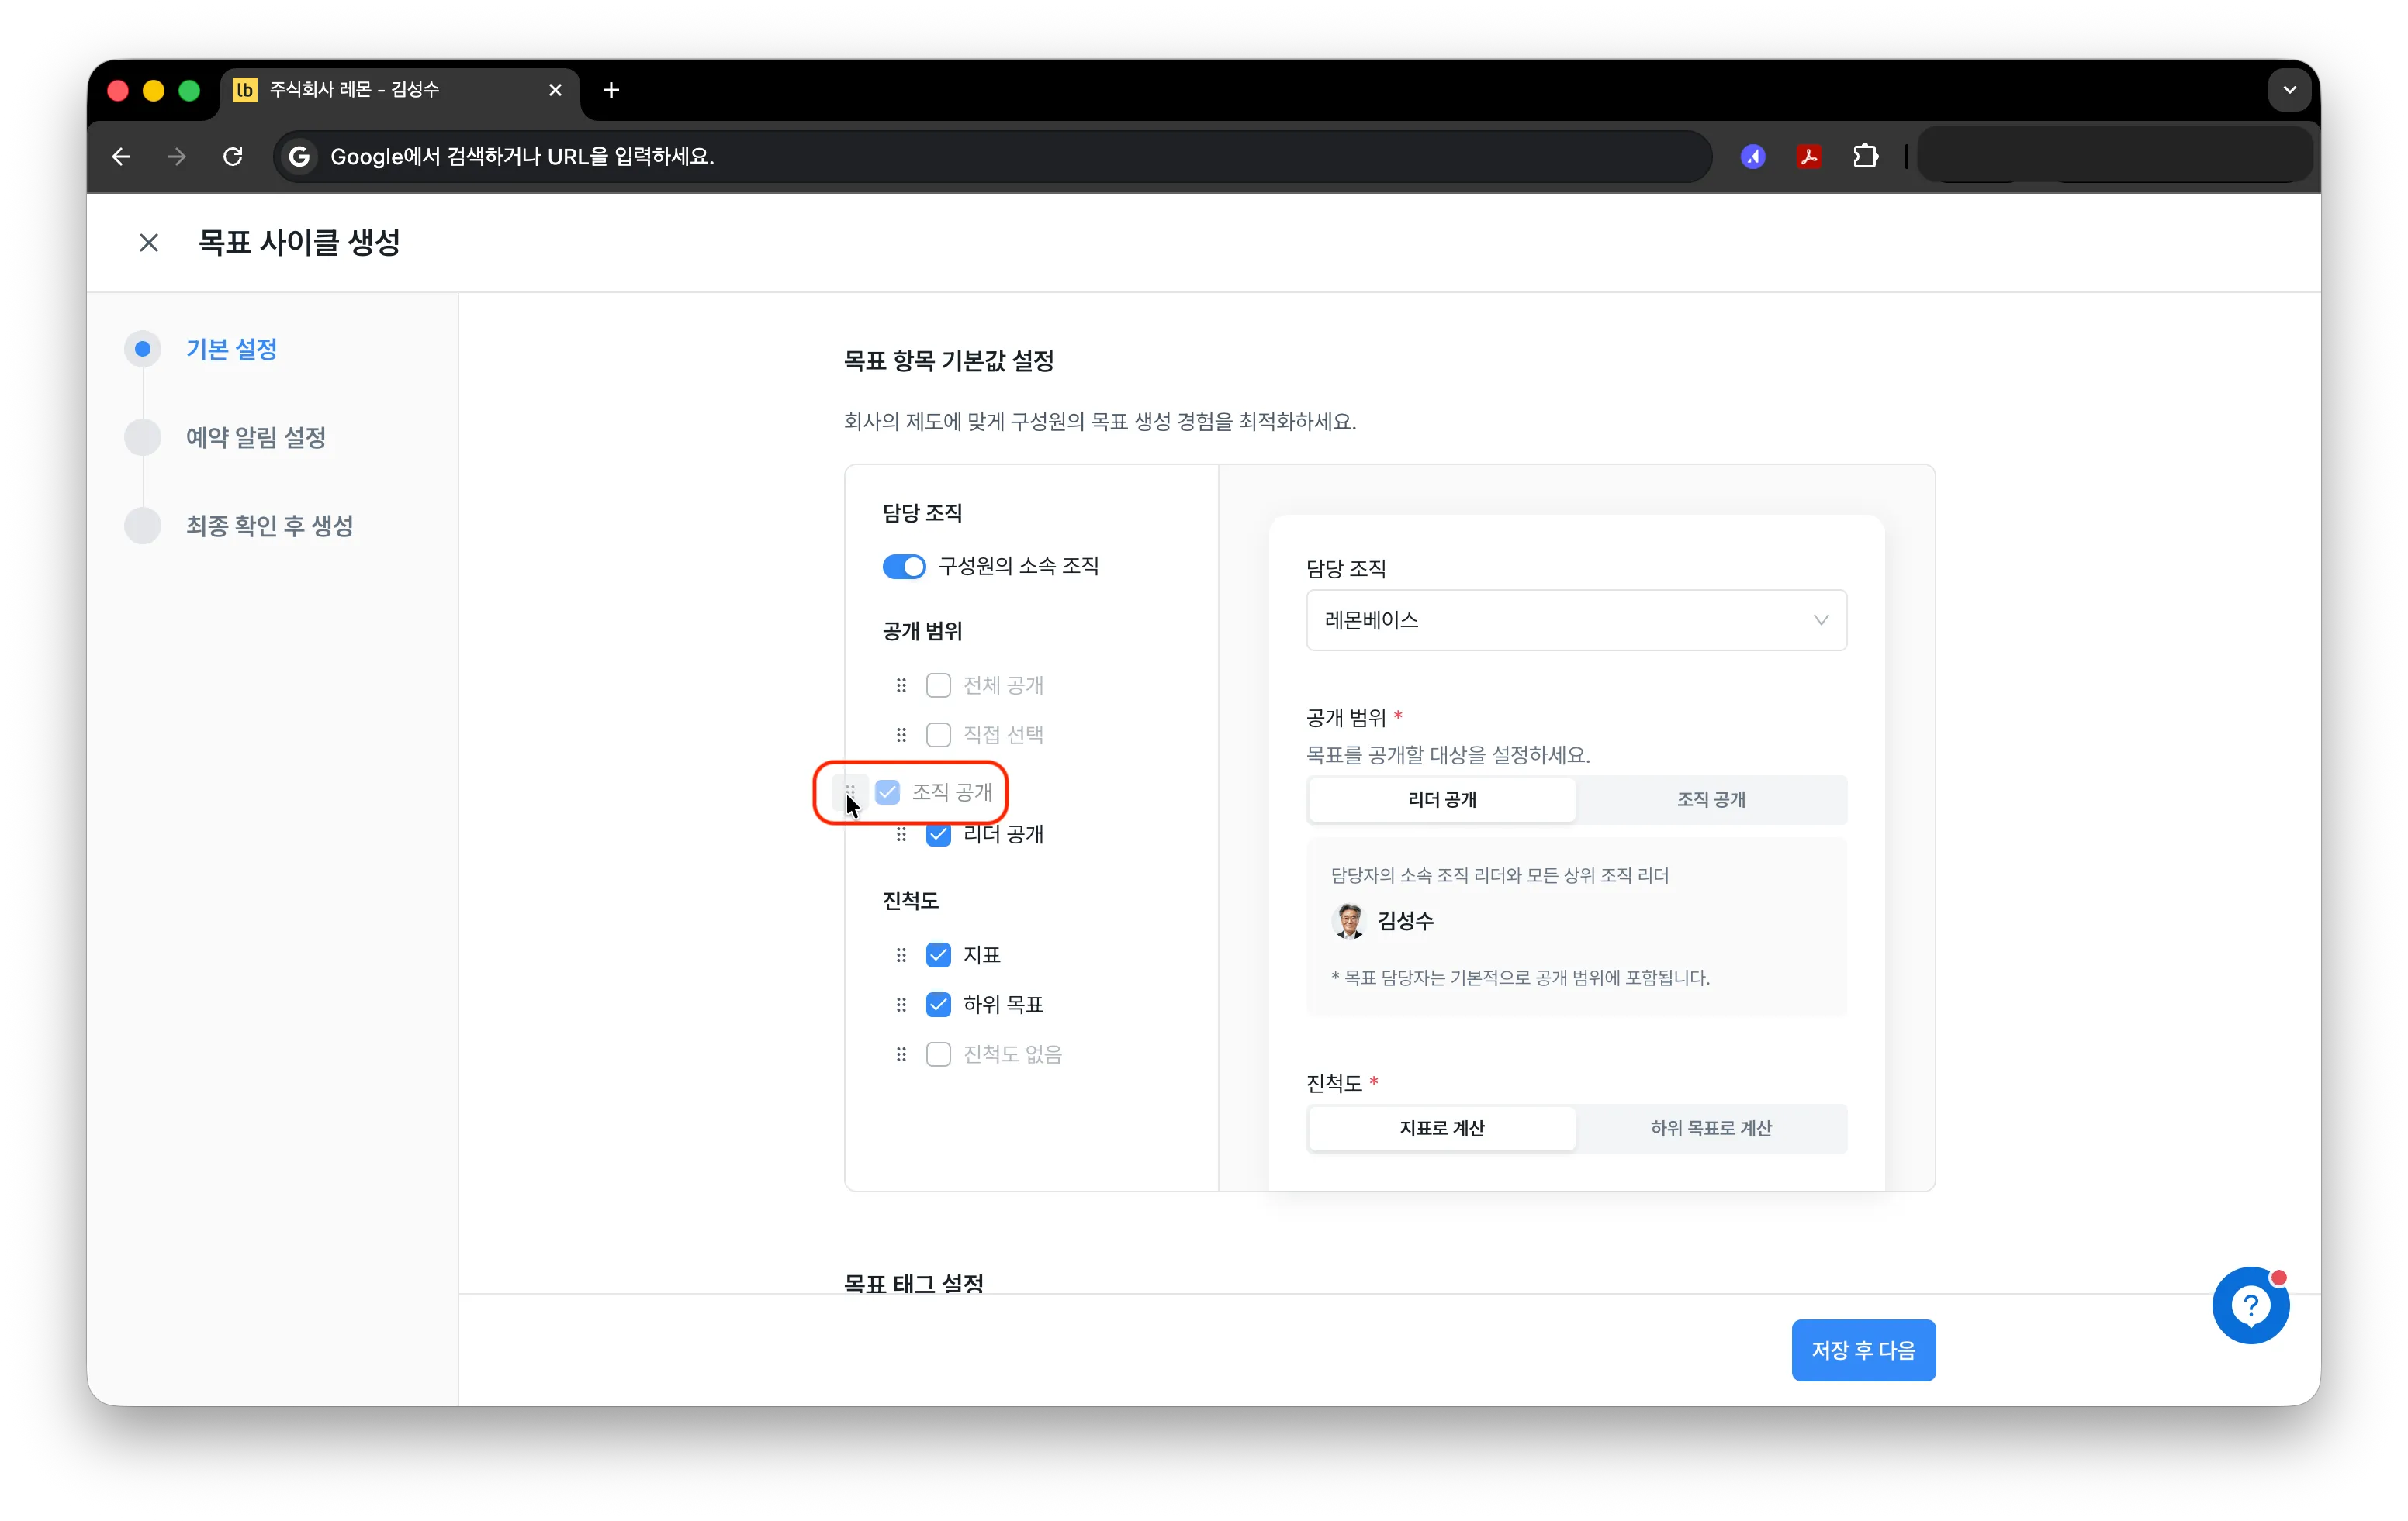Open the browser extensions puzzle icon
This screenshot has height=1521, width=2408.
pos(1865,157)
